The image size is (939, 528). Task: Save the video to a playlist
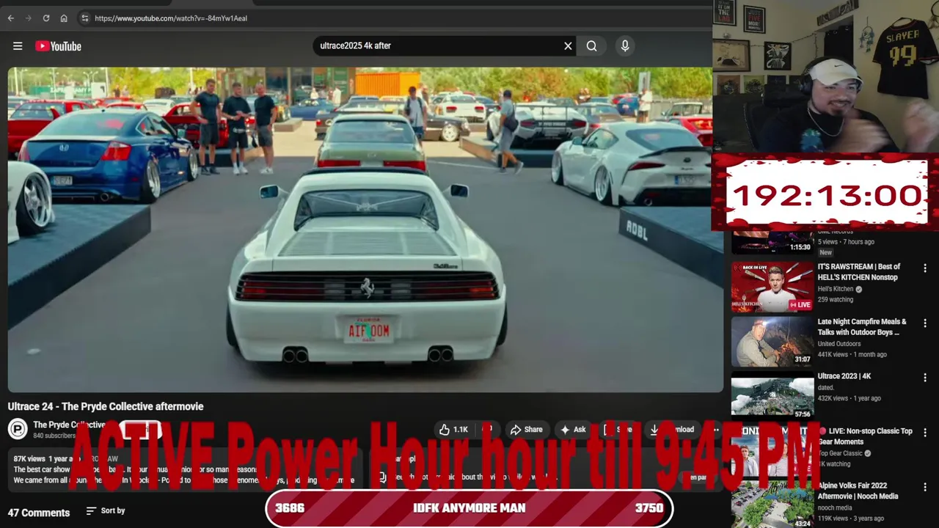click(618, 430)
